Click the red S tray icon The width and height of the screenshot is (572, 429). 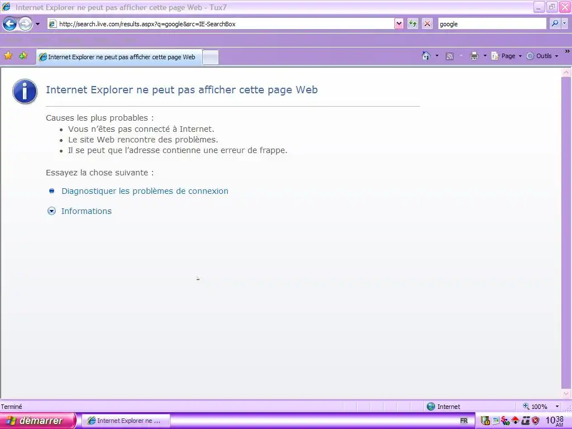click(505, 421)
